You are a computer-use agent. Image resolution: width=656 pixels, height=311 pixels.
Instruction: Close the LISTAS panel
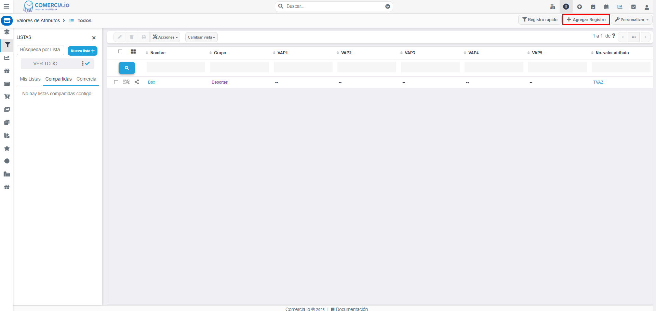tap(94, 38)
